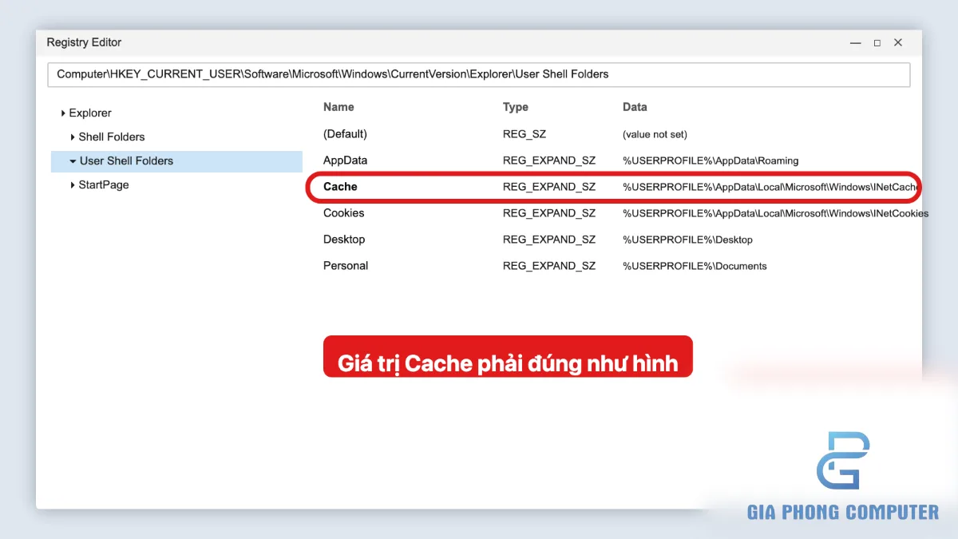
Task: Select the Shell Folders key
Action: [x=112, y=137]
